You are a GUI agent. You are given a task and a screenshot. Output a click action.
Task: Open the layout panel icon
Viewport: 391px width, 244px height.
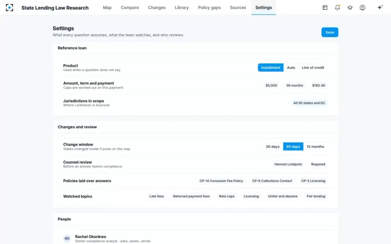coord(325,7)
